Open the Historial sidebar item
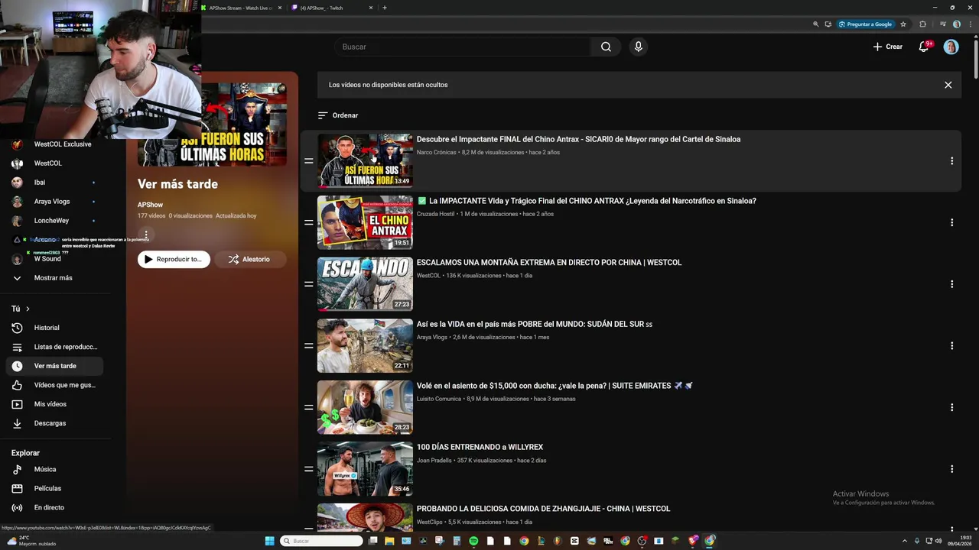This screenshot has width=979, height=550. (54, 328)
